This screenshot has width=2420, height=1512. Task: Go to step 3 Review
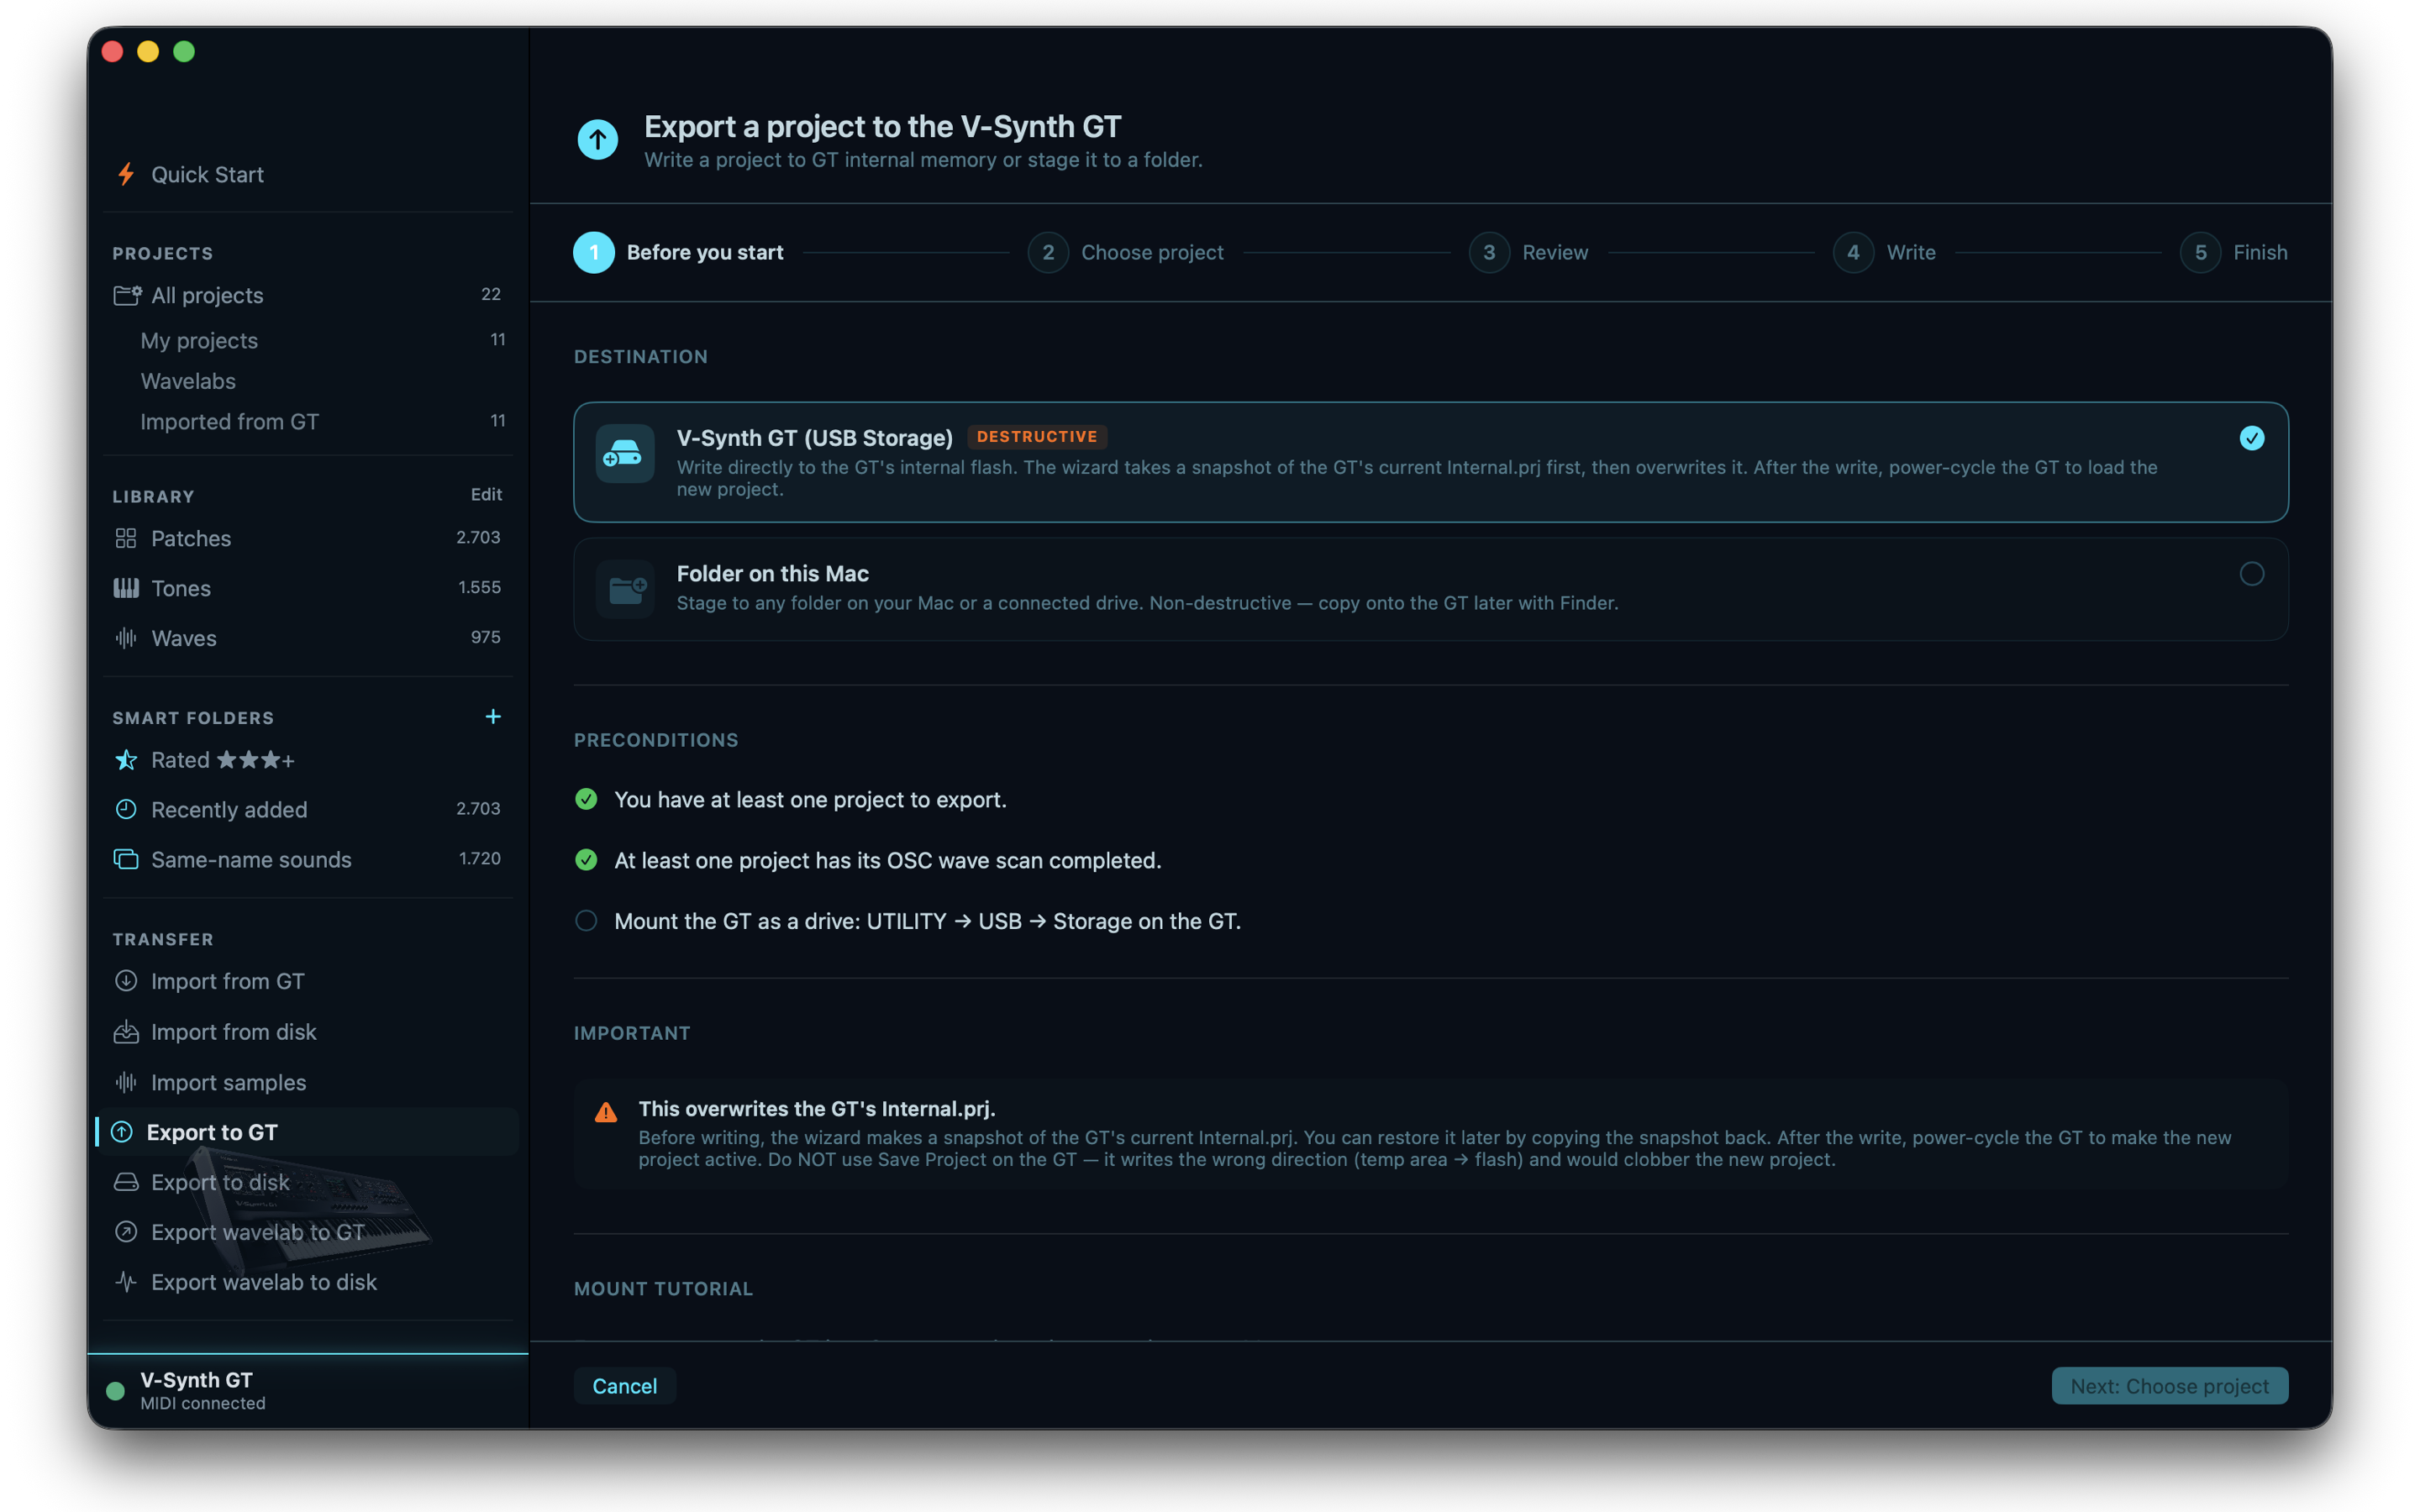[x=1529, y=253]
